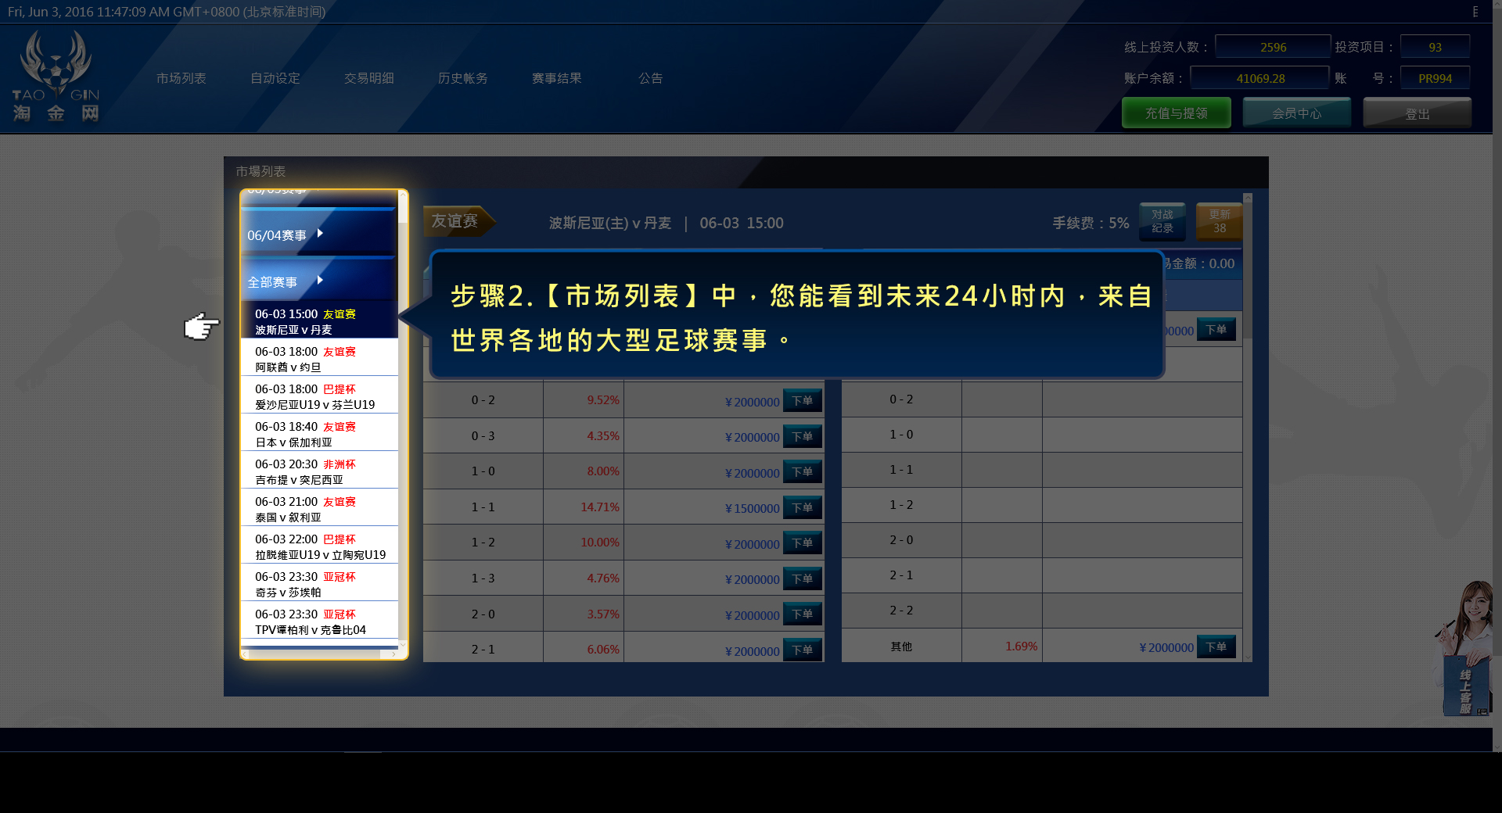Open the 公告 menu item

649,77
